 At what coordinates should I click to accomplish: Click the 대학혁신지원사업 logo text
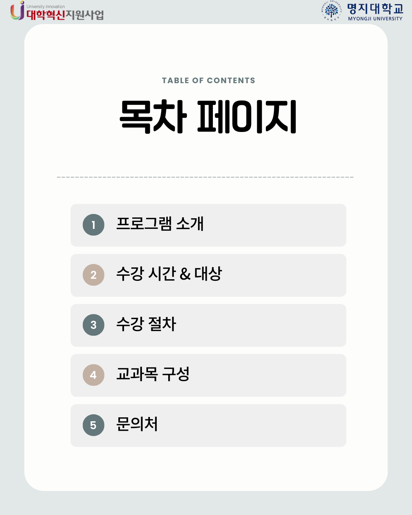(x=65, y=15)
